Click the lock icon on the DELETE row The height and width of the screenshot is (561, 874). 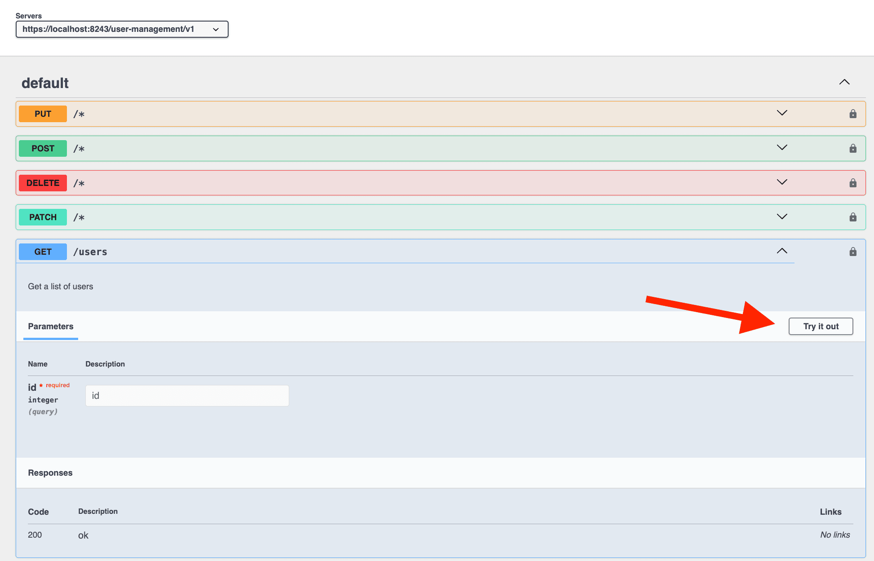852,183
